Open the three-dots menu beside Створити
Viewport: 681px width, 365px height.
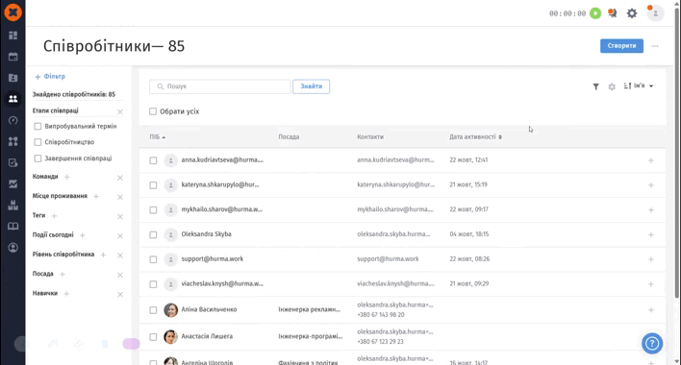tap(655, 46)
